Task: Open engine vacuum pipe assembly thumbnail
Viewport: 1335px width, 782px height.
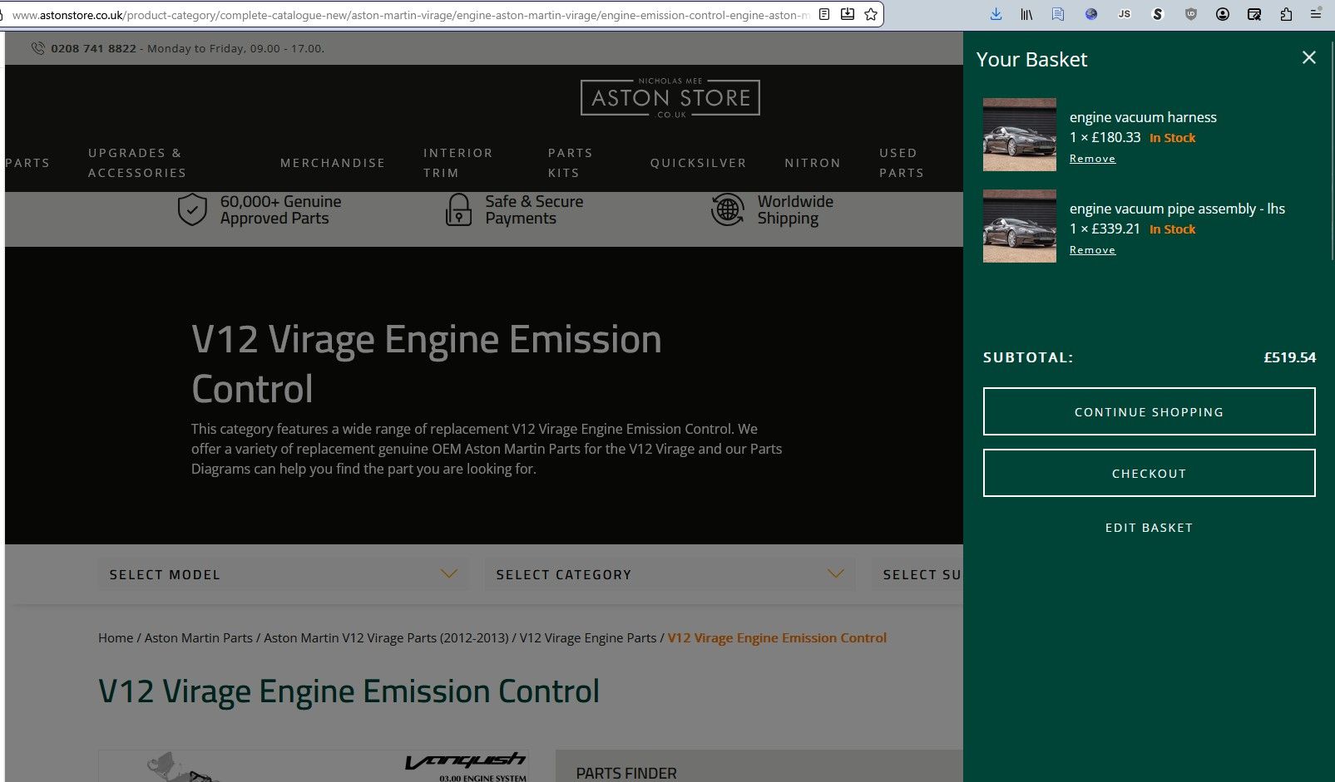Action: [x=1019, y=226]
